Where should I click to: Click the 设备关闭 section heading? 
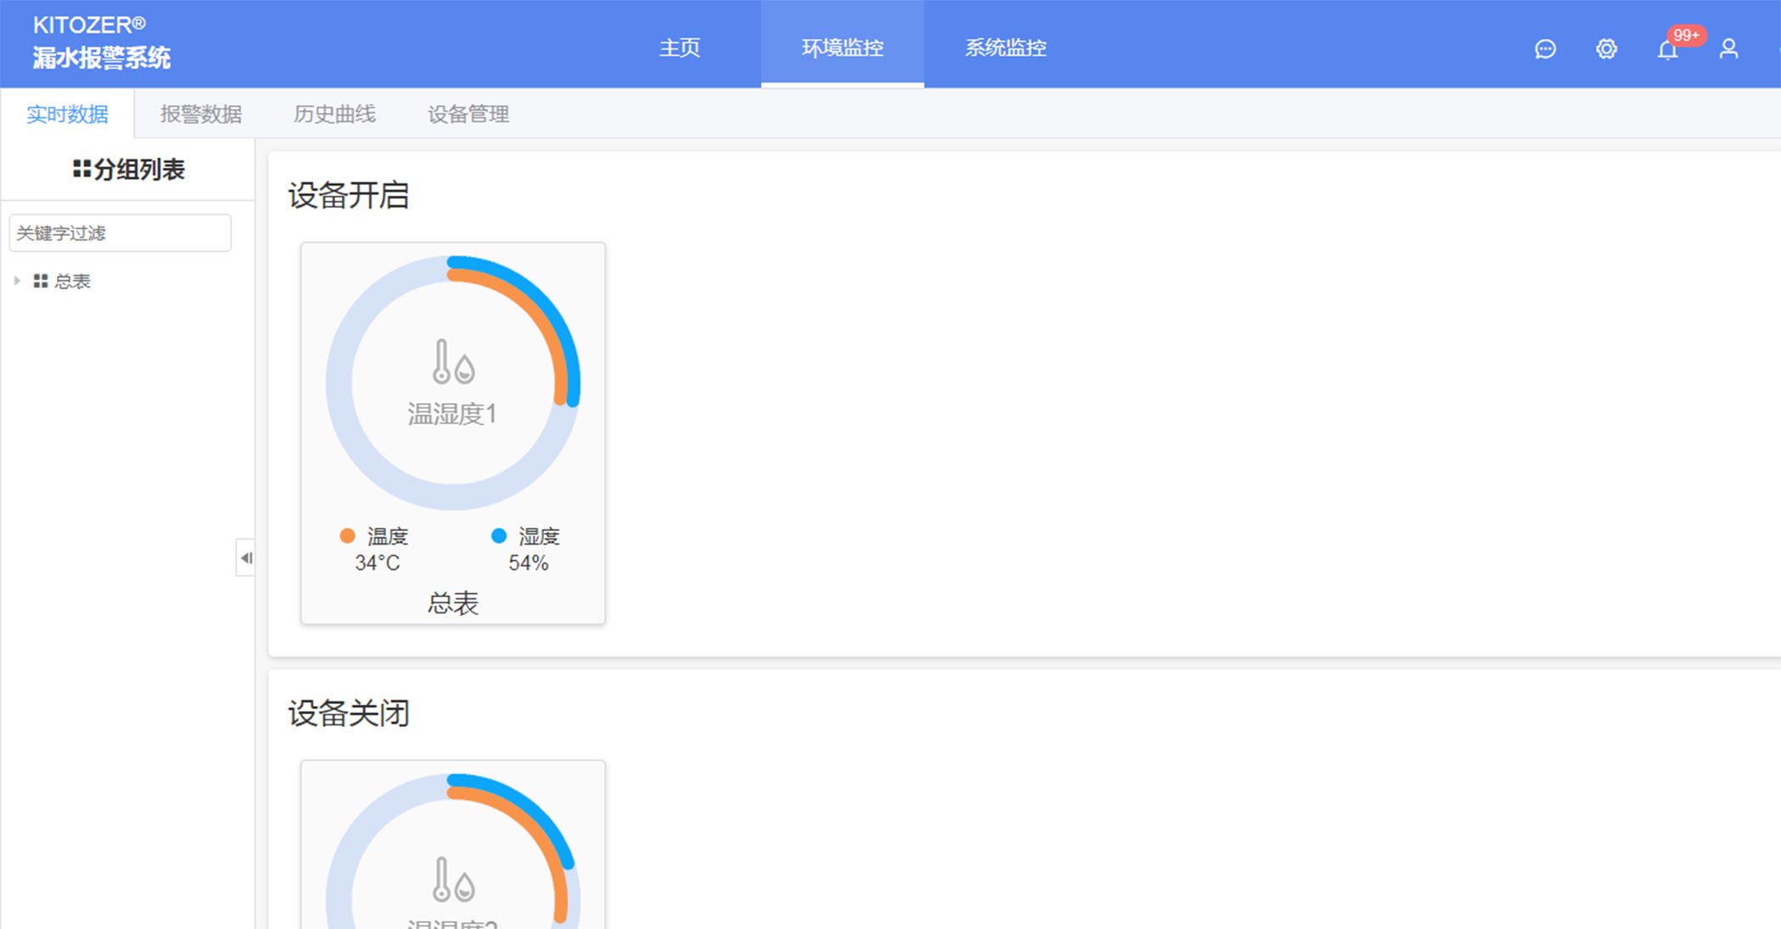pos(349,713)
